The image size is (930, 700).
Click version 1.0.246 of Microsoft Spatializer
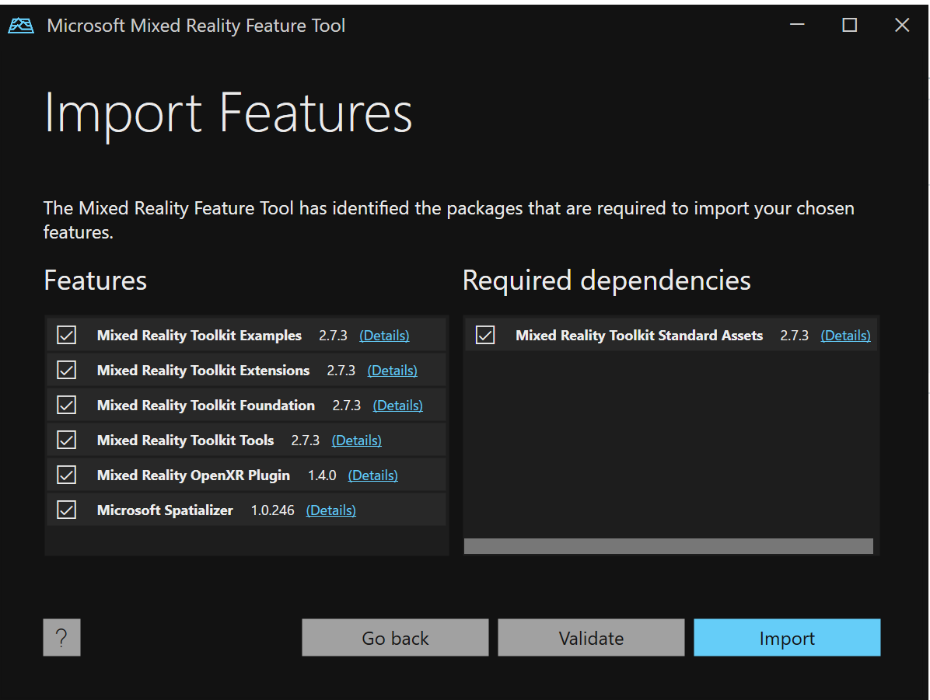272,510
